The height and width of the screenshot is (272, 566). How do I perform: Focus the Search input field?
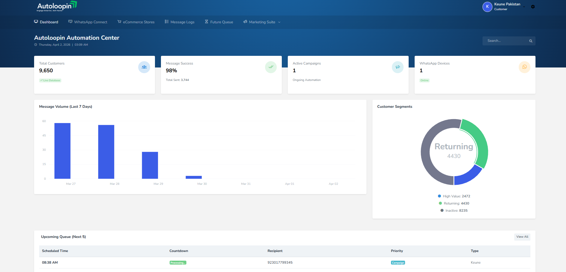[506, 41]
